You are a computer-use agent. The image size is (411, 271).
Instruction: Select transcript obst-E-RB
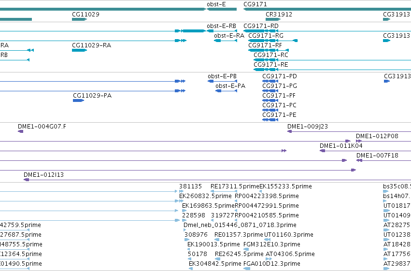(x=222, y=31)
